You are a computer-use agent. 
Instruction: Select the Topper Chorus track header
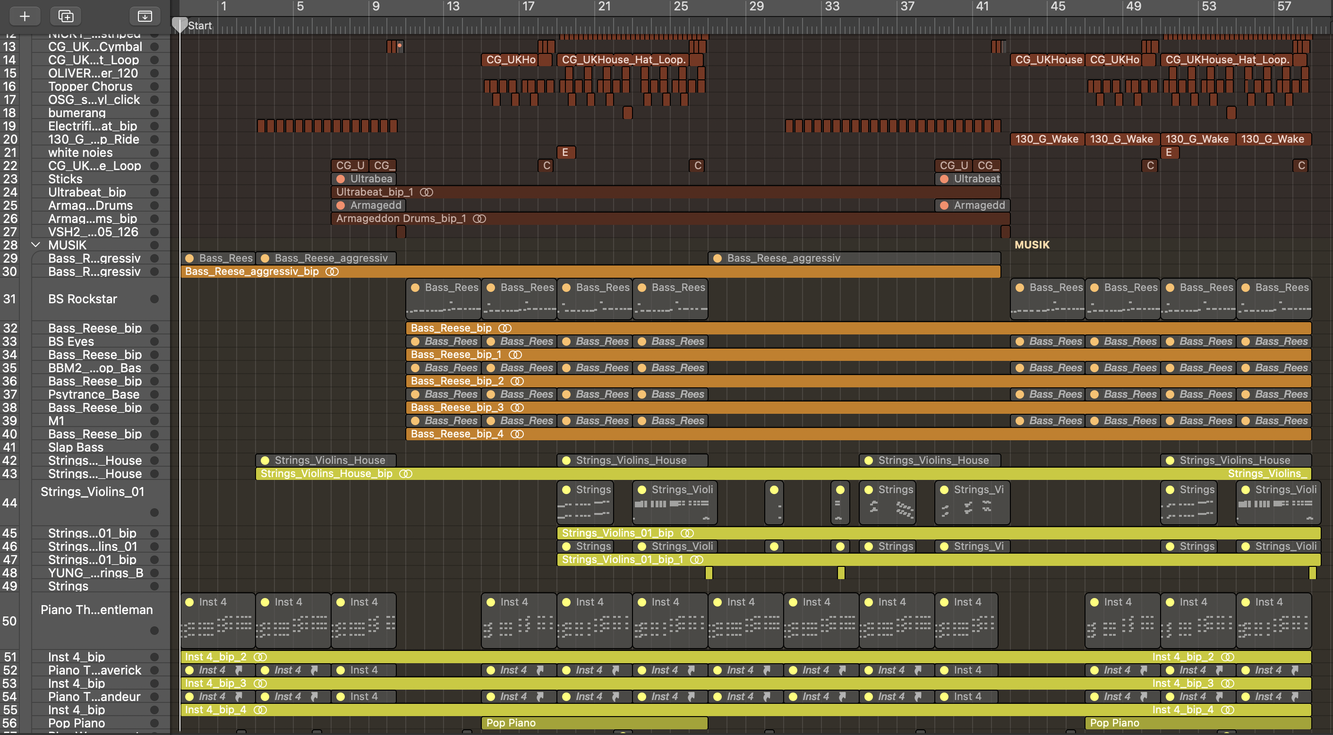(x=90, y=86)
